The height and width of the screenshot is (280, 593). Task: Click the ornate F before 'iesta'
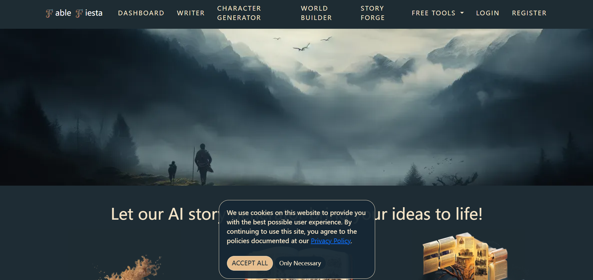[x=79, y=13]
